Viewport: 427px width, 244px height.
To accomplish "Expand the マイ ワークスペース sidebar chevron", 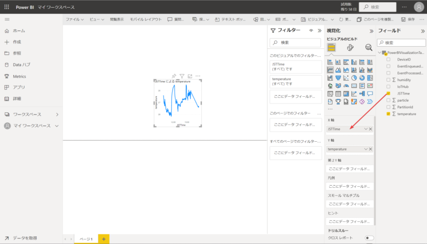I will point(57,126).
